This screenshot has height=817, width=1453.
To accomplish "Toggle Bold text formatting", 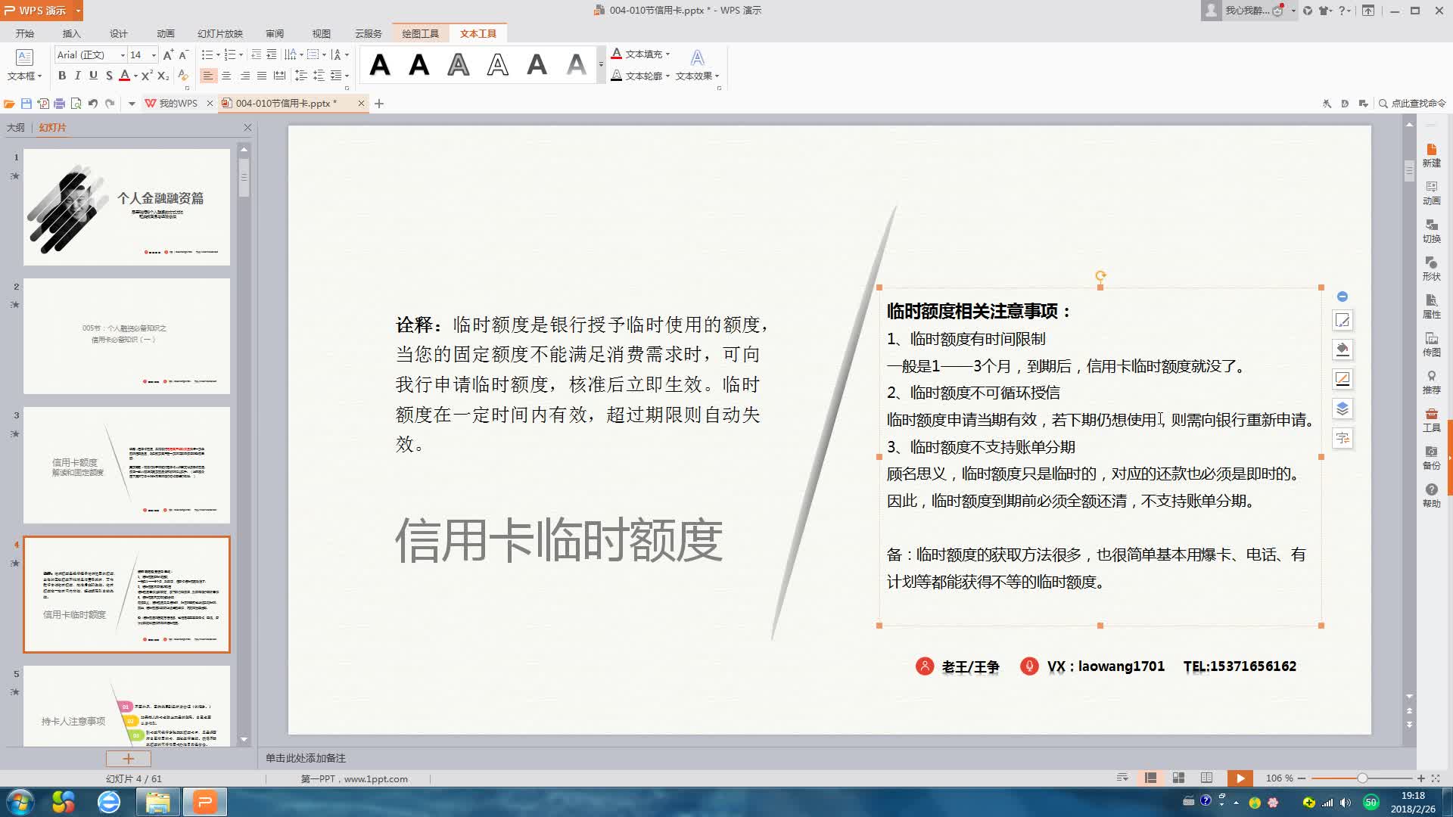I will pyautogui.click(x=62, y=76).
